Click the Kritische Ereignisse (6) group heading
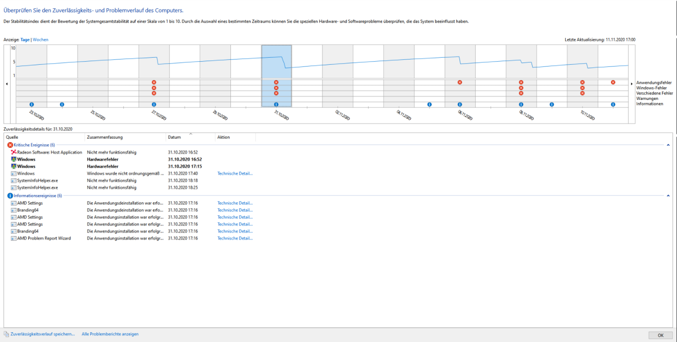677x342 pixels. (x=34, y=145)
